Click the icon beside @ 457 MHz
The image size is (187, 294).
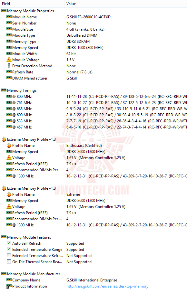point(9,127)
